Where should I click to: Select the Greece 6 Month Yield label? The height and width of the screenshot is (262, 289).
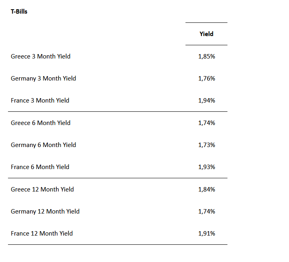[40, 123]
